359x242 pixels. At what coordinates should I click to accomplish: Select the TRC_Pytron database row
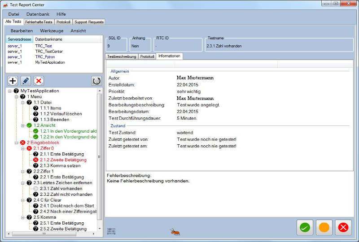pyautogui.click(x=54, y=57)
